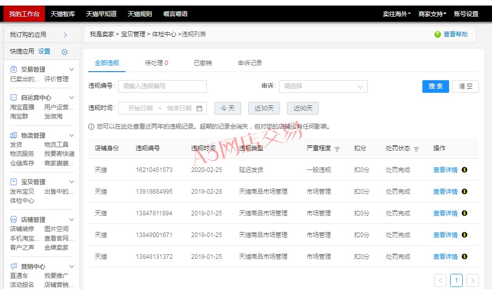This screenshot has height=289, width=492.
Task: Collapse the 交易管理 section chevron
Action: click(x=72, y=69)
